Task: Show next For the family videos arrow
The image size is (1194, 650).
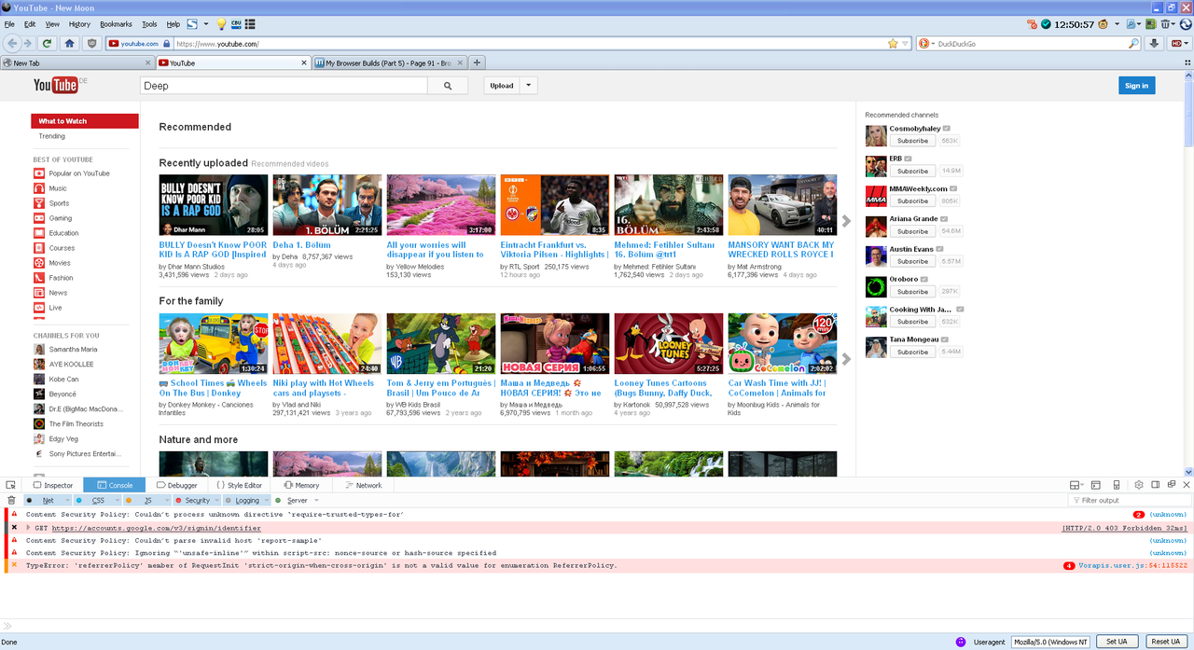Action: pos(846,359)
